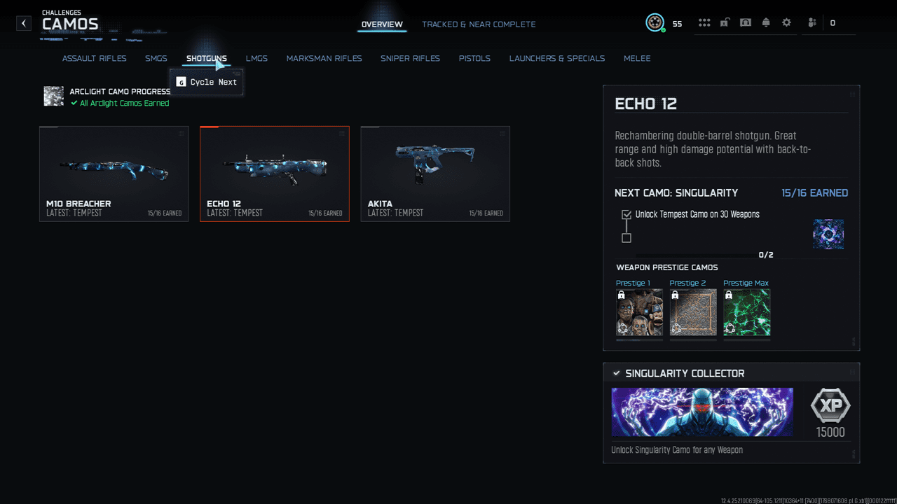Select the Assault Rifles category tab
Image resolution: width=897 pixels, height=504 pixels.
(94, 59)
